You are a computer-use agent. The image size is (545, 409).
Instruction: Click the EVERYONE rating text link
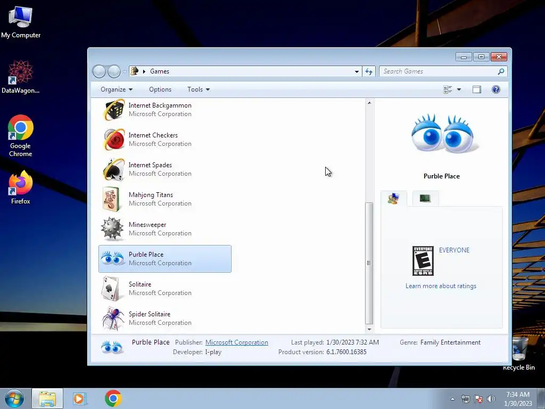[x=454, y=250]
